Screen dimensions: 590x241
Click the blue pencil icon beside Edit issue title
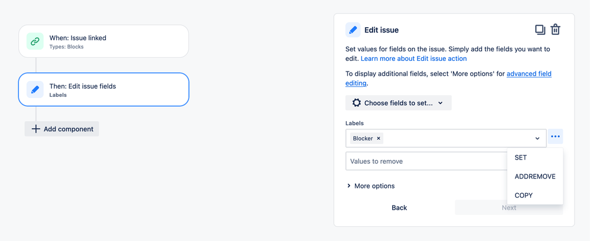353,30
